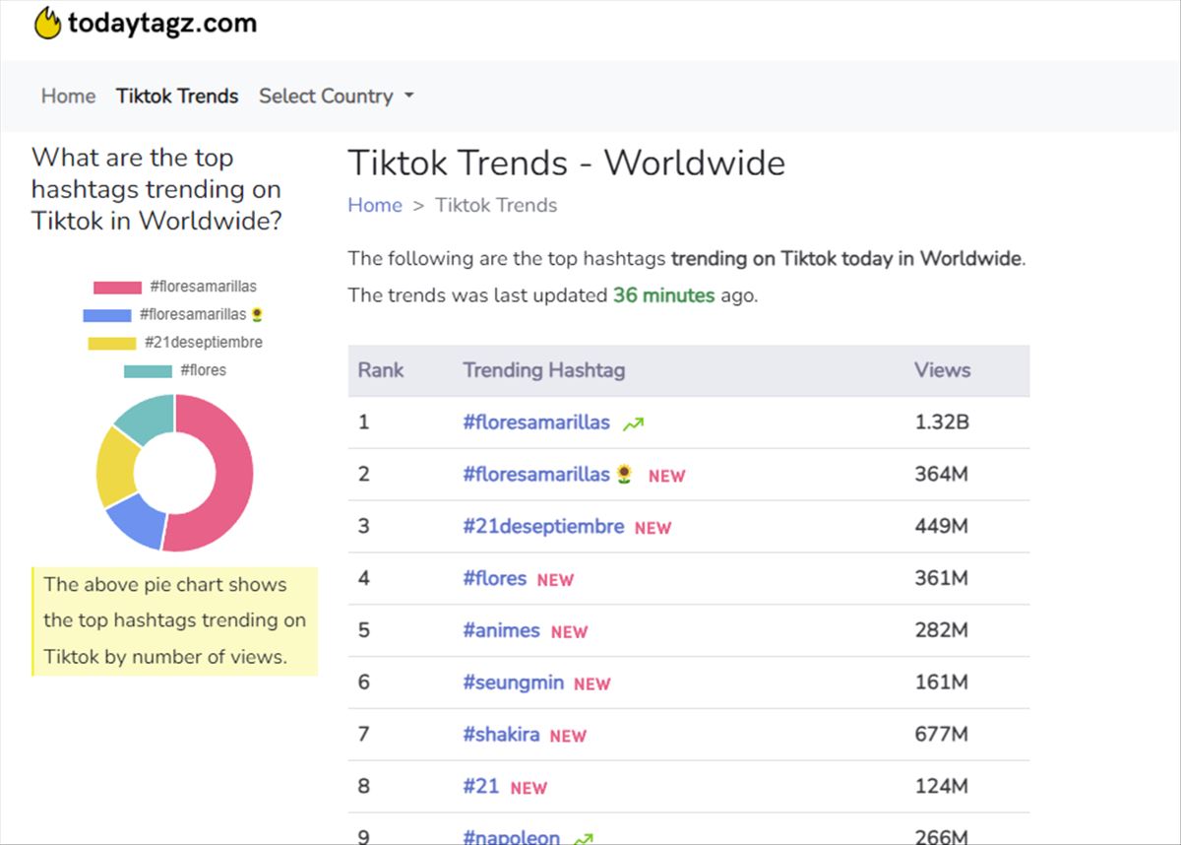Open Tiktok Trends nav item
The height and width of the screenshot is (845, 1181).
click(177, 97)
